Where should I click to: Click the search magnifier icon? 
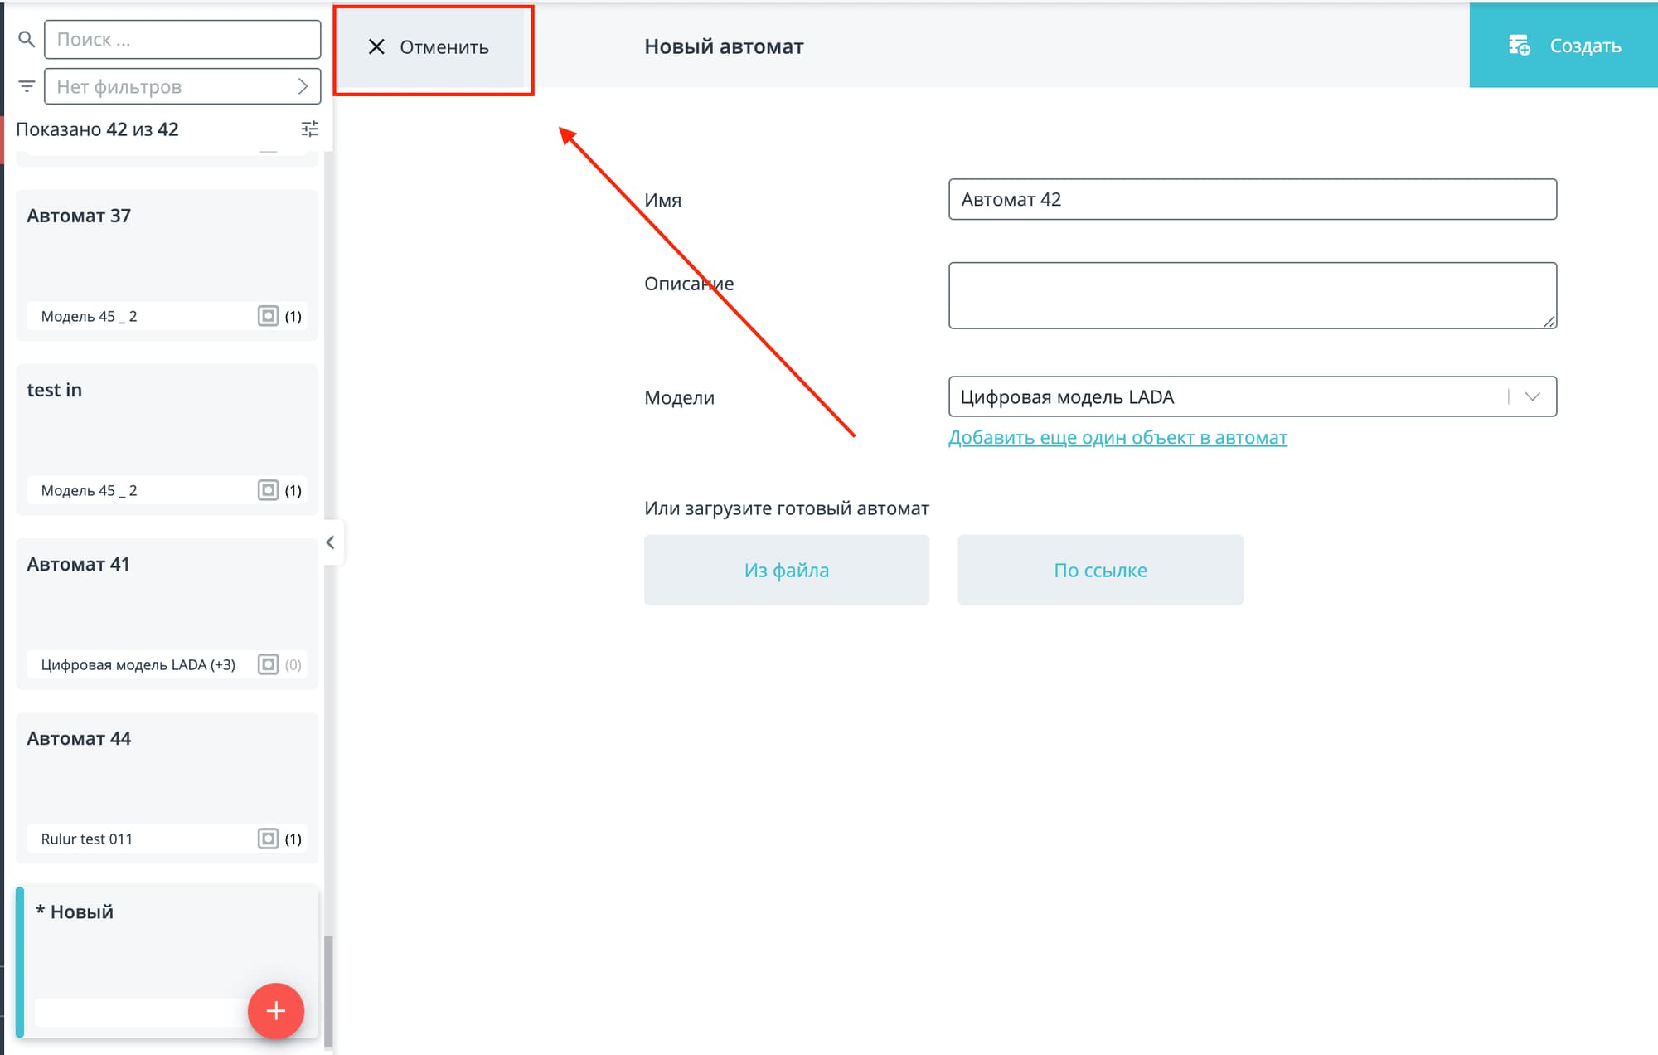tap(26, 39)
